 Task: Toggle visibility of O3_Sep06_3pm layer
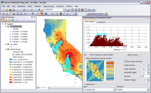pos(8,26)
